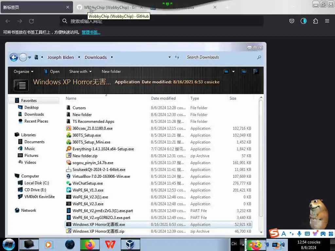
Task: Click Open in the Explorer toolbar
Action: pyautogui.click(x=52, y=72)
